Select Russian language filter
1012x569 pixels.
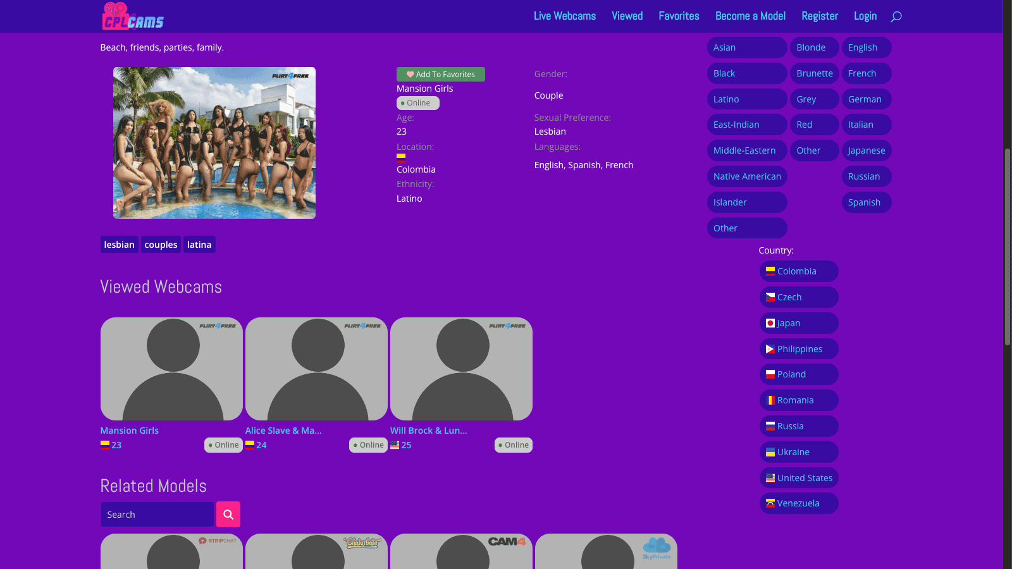(867, 176)
